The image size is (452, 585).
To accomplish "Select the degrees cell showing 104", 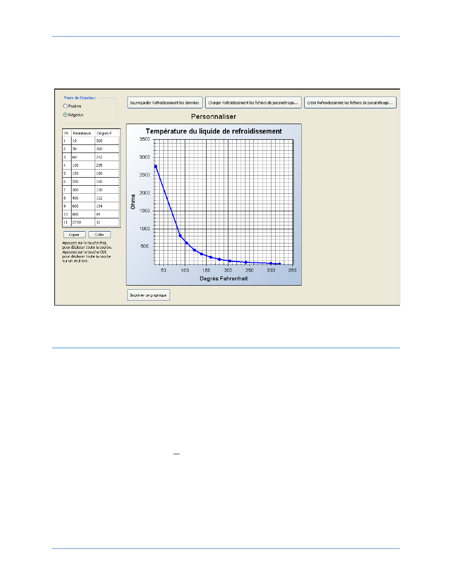I will (x=107, y=206).
